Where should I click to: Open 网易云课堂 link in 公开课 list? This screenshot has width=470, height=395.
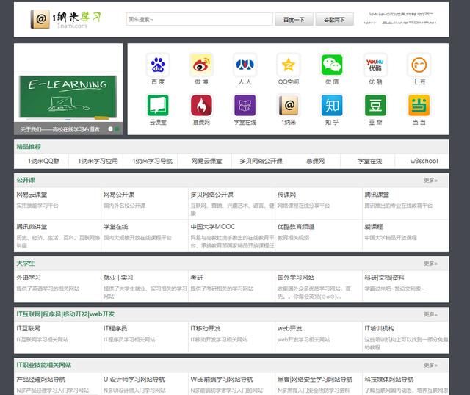click(32, 195)
